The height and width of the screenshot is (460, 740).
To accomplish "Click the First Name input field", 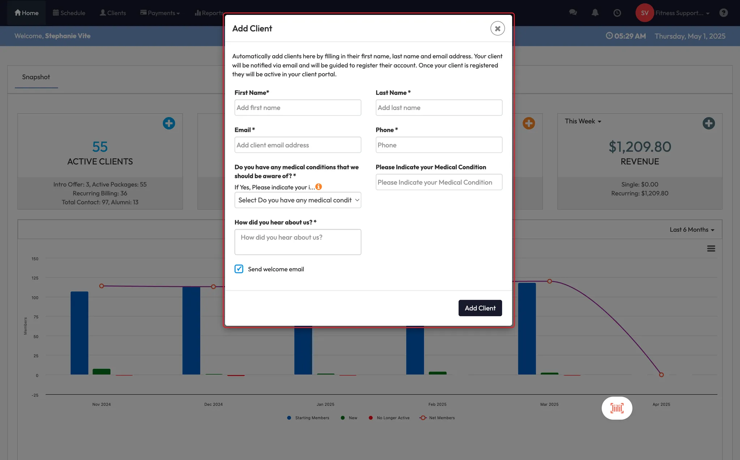I will pos(298,108).
